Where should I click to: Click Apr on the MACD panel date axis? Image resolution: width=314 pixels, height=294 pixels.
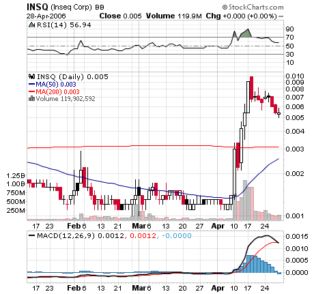pyautogui.click(x=218, y=288)
